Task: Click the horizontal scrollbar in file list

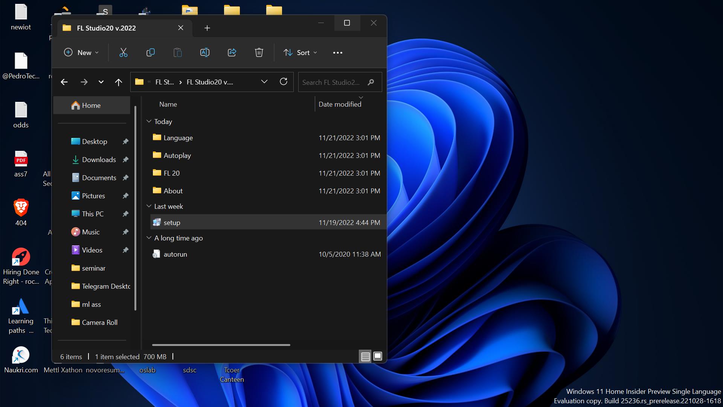Action: click(x=221, y=345)
